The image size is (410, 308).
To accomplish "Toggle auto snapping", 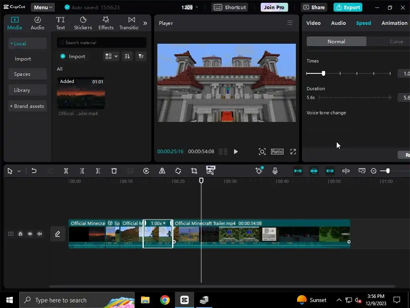I will (x=314, y=171).
